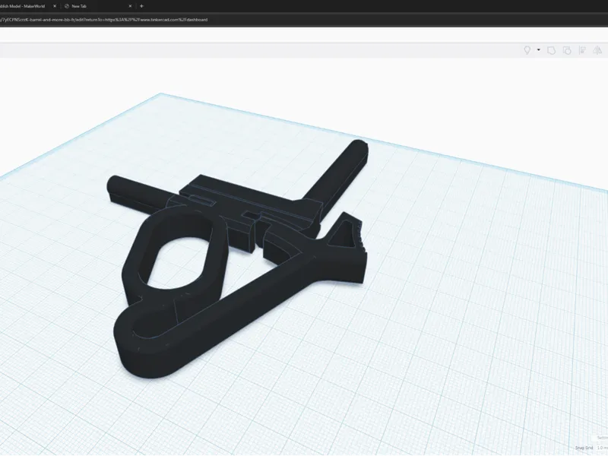Screen dimensions: 608x456
Task: Toggle Show All lightbulb icon in toolbar
Action: pyautogui.click(x=527, y=50)
